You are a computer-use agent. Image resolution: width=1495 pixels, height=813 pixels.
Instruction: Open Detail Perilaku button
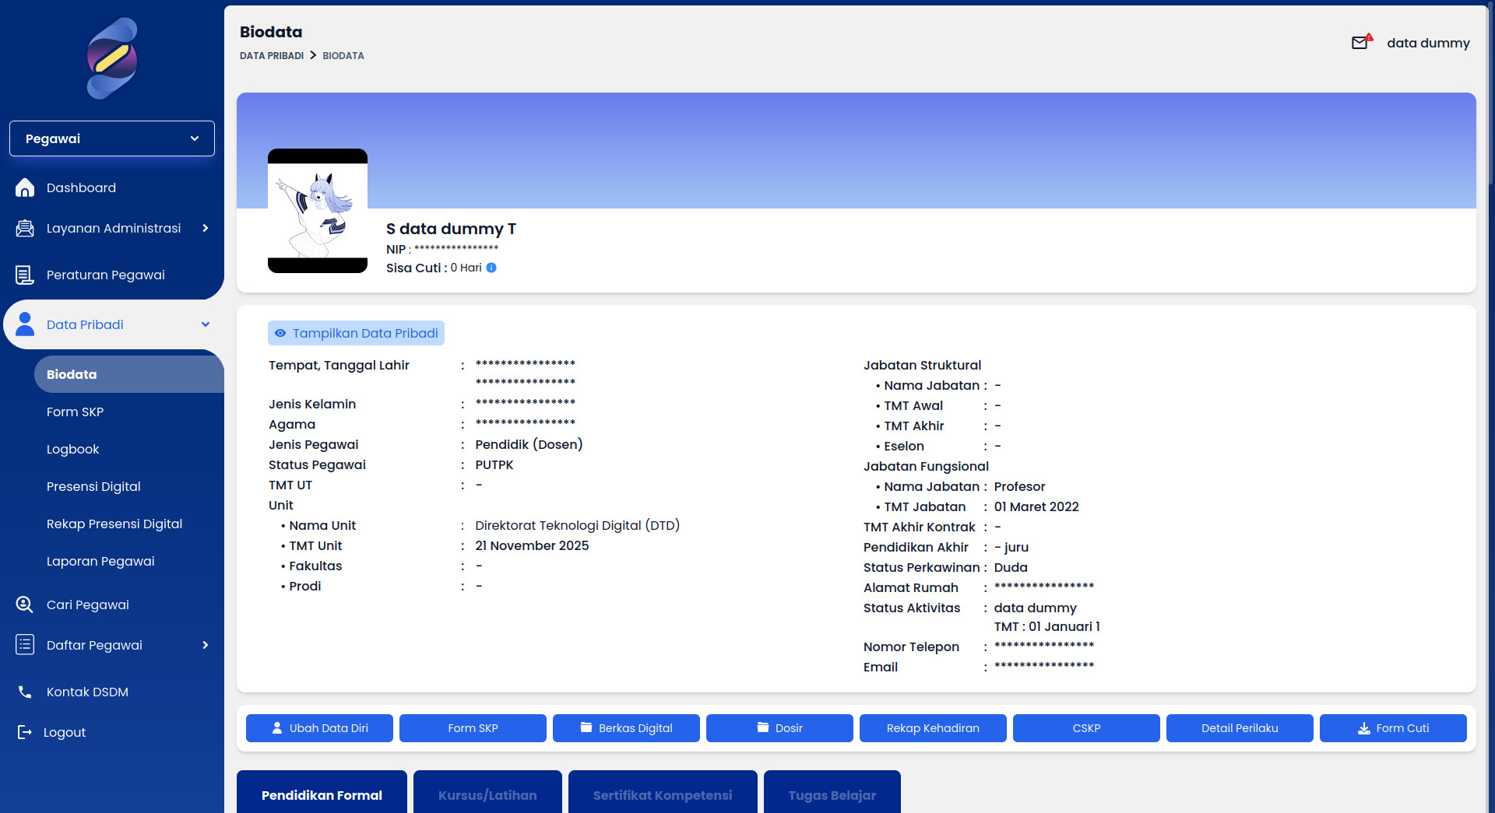[x=1240, y=728]
